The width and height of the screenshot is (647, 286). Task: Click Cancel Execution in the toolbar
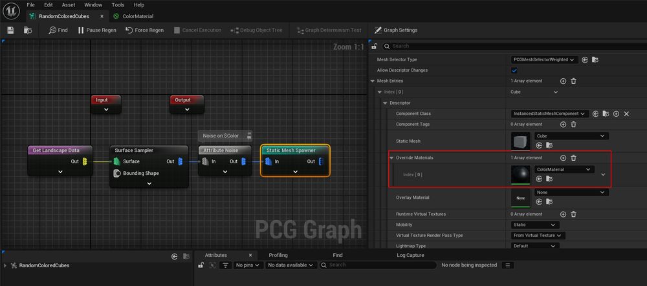pyautogui.click(x=197, y=30)
